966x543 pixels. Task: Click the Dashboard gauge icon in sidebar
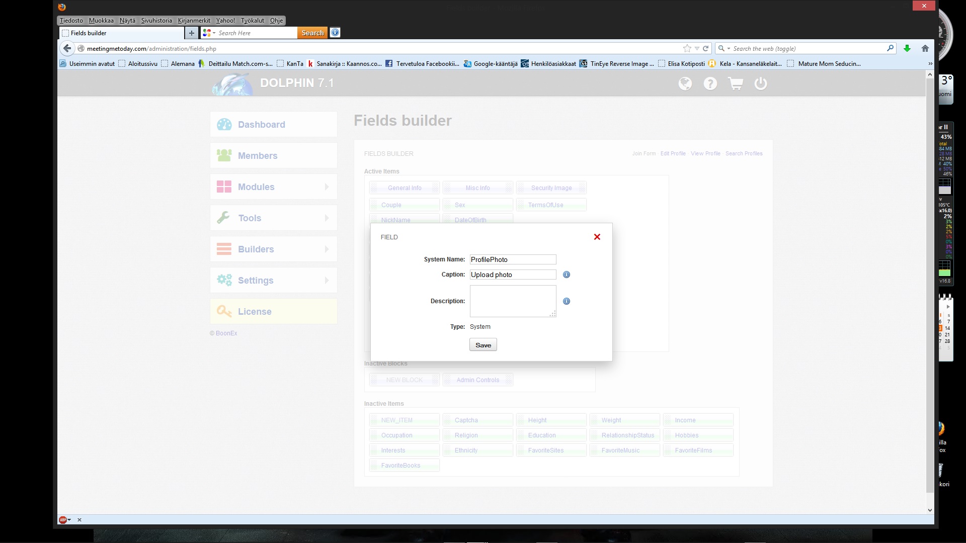[224, 125]
